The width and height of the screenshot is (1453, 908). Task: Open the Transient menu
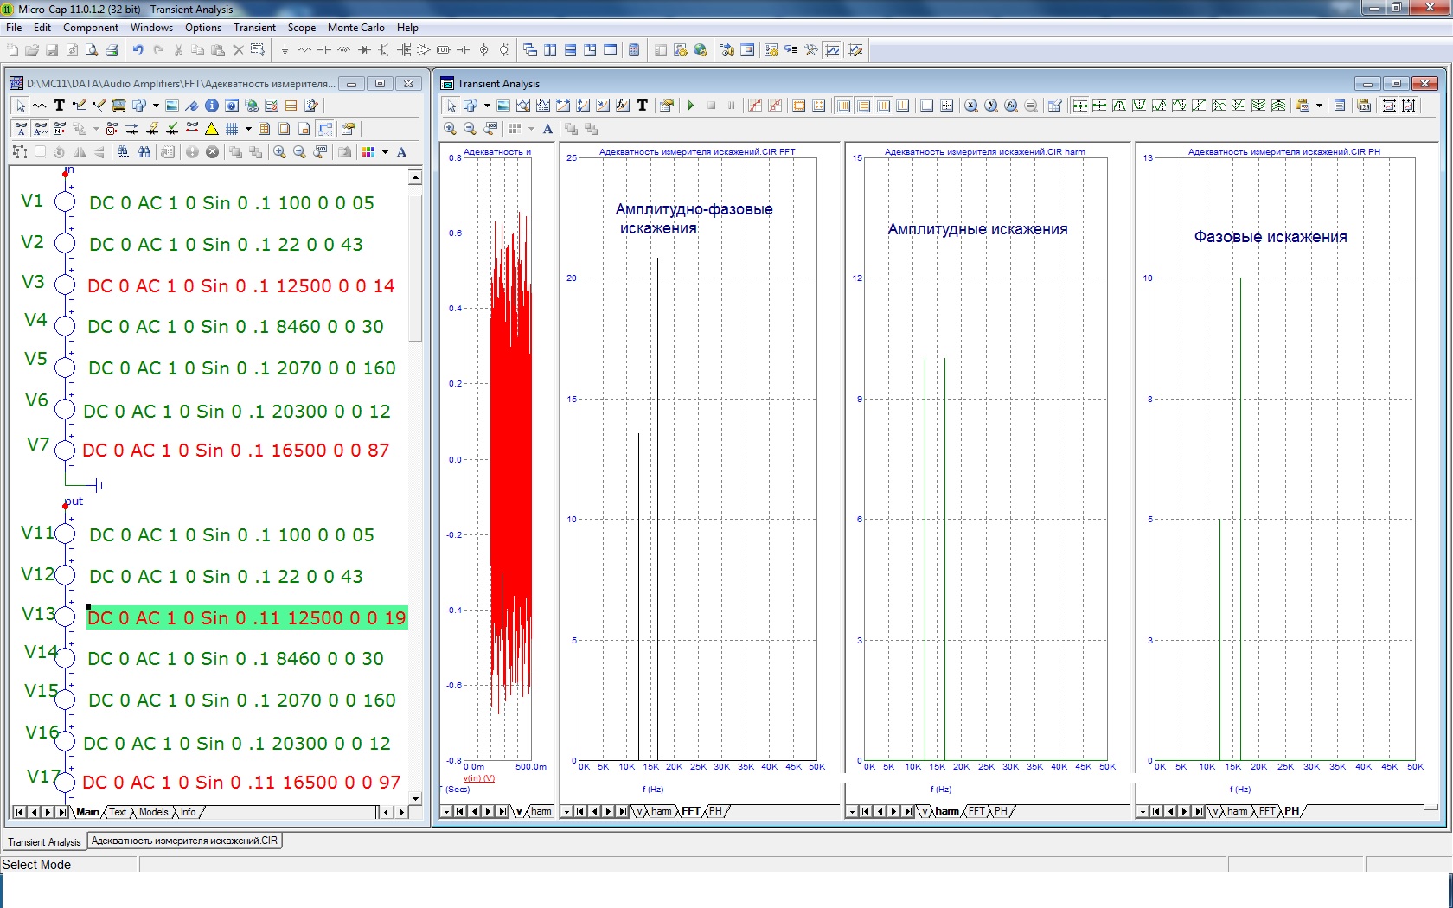click(254, 28)
